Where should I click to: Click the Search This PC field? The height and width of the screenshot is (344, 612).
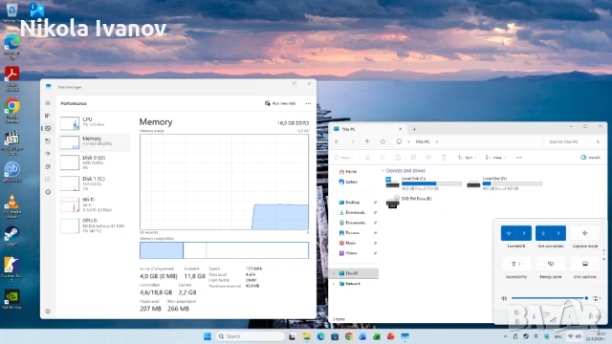pos(574,141)
